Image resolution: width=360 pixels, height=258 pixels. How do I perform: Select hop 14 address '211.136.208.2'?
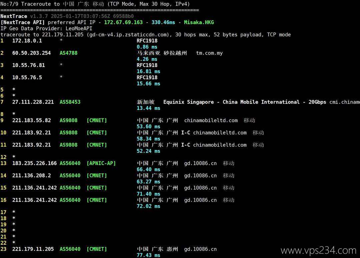[x=31, y=176]
